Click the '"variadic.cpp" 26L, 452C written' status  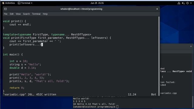pos(29,94)
